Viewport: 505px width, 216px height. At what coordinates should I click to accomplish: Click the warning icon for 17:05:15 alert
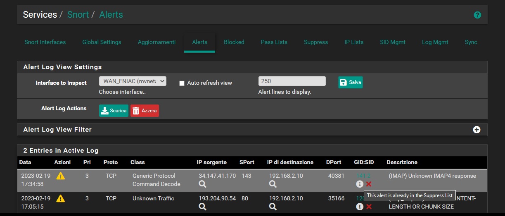tap(61, 199)
